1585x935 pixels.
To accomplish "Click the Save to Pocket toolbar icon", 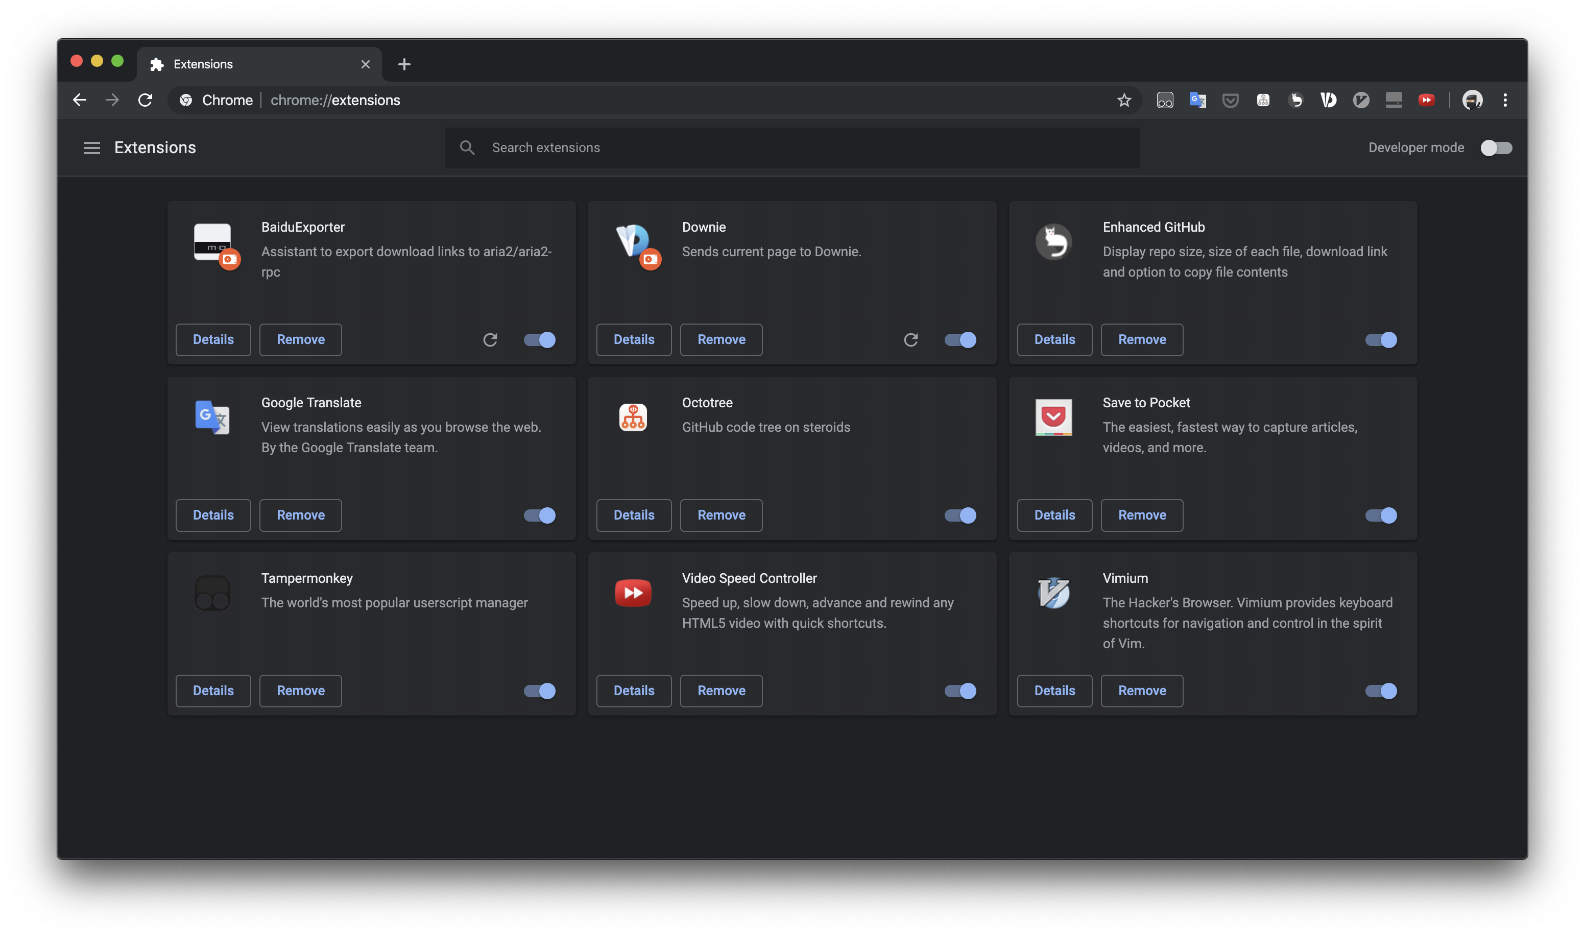I will [1230, 100].
